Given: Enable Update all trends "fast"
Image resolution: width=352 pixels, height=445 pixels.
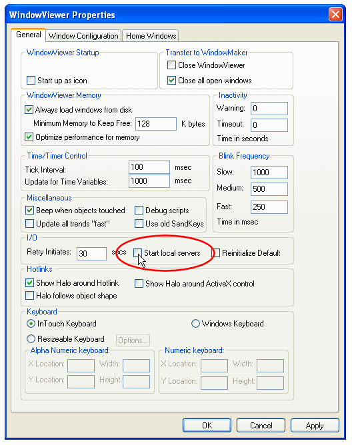Looking at the screenshot, I should pyautogui.click(x=29, y=224).
